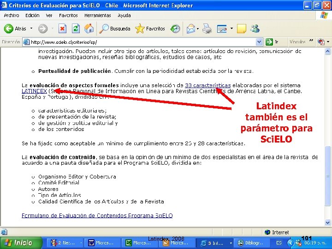
Task: Switch to the 2 Ne... taskbar group
Action: [x=65, y=243]
